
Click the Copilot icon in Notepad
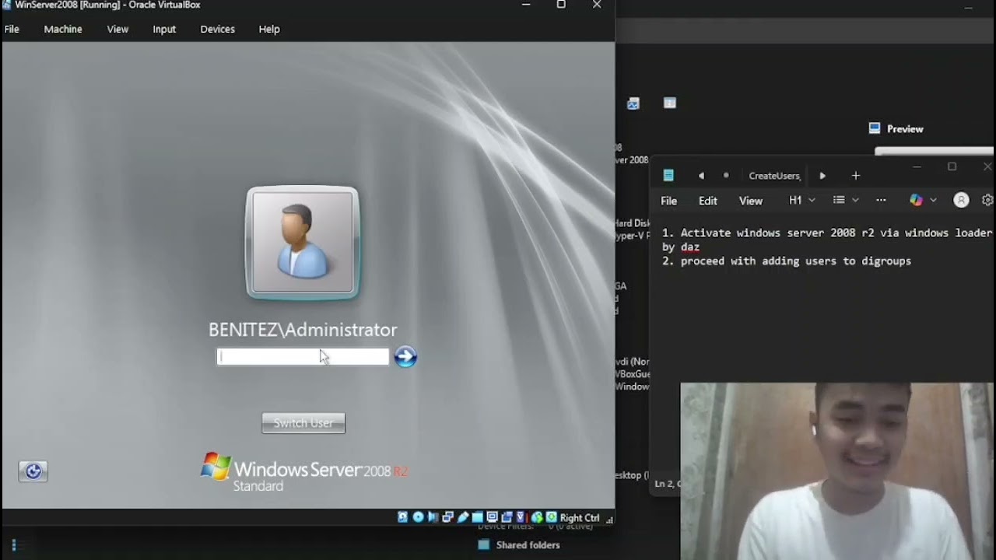pos(916,200)
